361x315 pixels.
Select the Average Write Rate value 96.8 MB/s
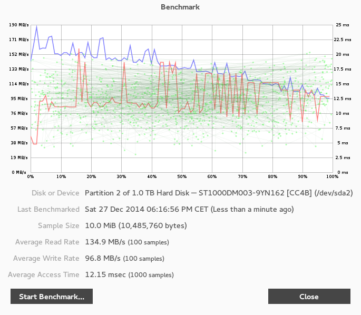tap(103, 259)
